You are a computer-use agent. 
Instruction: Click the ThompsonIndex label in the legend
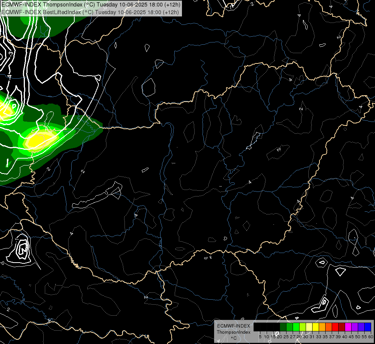(x=234, y=332)
